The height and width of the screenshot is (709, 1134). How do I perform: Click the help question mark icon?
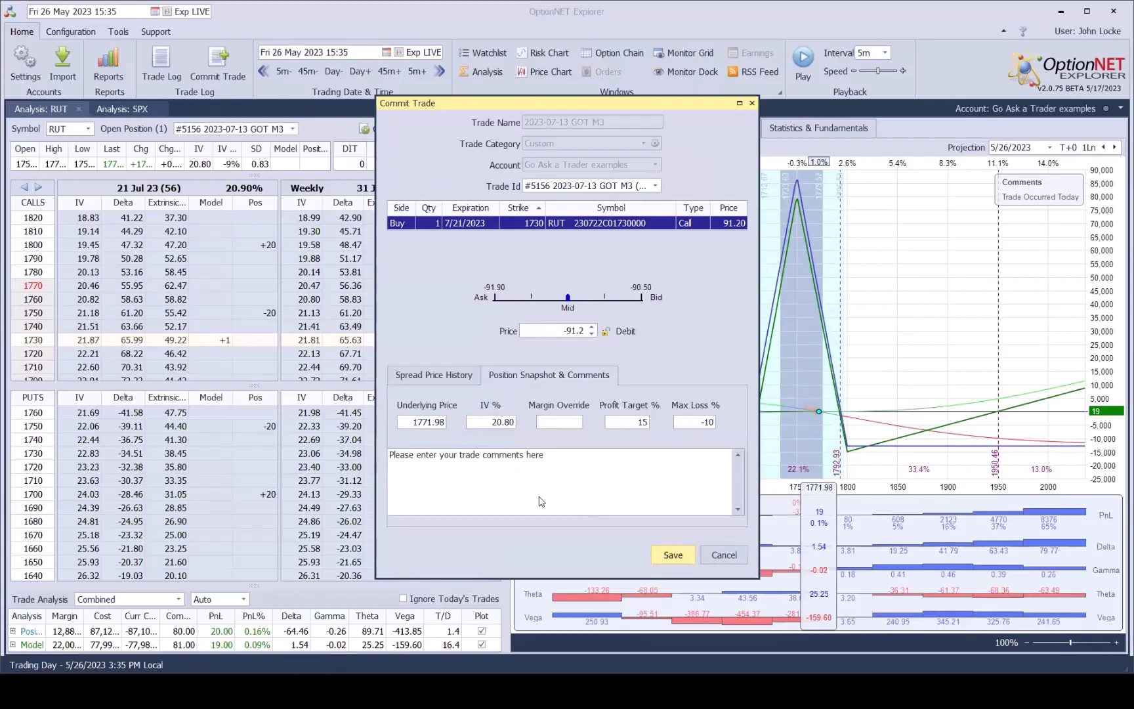1022,32
